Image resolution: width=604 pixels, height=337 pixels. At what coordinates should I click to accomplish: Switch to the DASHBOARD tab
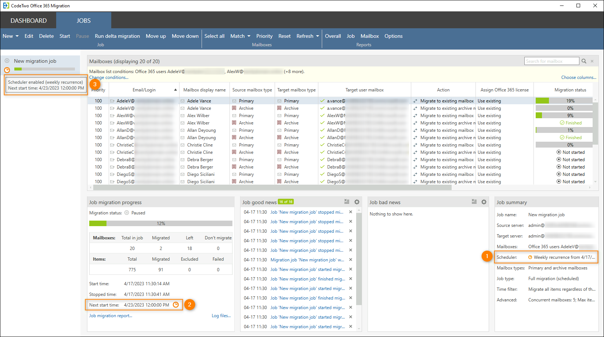(x=29, y=21)
